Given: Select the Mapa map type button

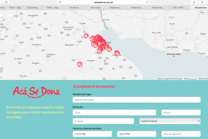Looking at the screenshot, I should (x=202, y=12).
